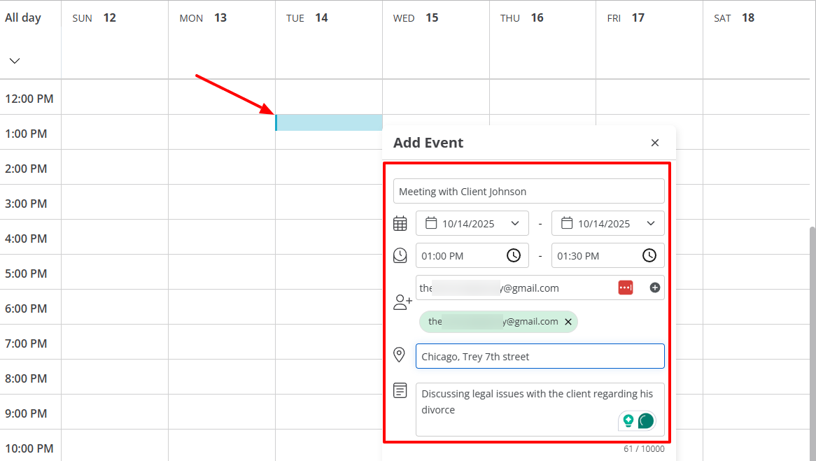Viewport: 816px width, 461px height.
Task: Open the calendar icon beside date fields
Action: [400, 223]
